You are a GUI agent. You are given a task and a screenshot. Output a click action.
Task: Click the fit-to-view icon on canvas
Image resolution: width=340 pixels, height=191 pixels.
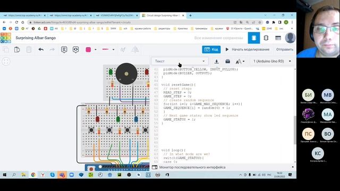pos(6,62)
